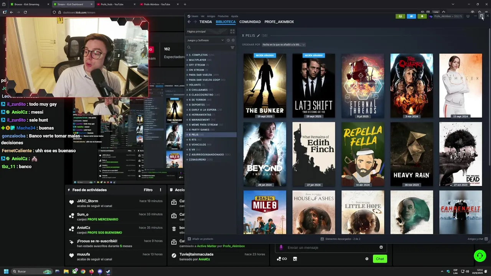Switch Steam to Big Picture mode
This screenshot has height=276, width=491.
coord(468,16)
